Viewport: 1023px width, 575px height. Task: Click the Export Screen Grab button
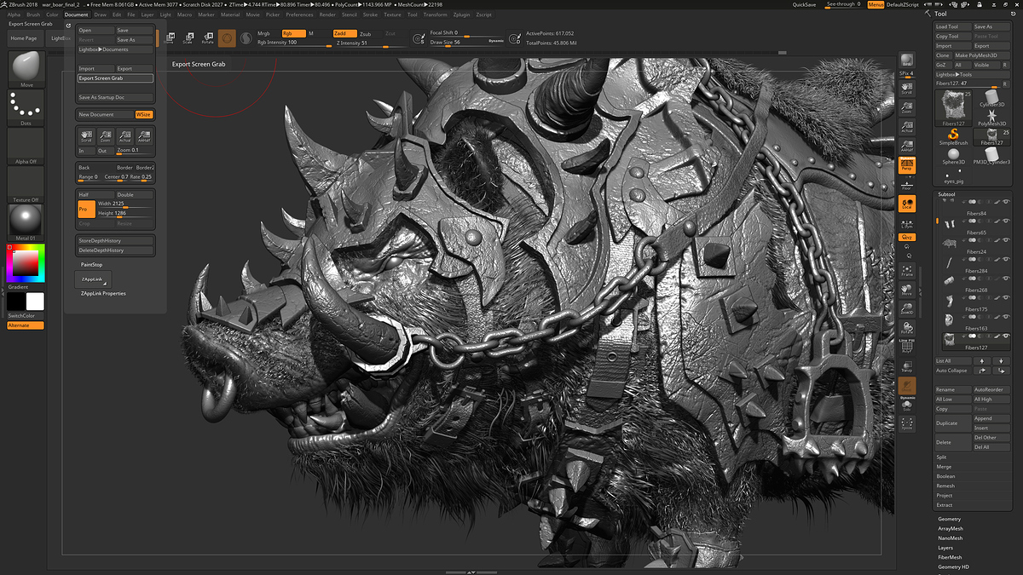pos(115,78)
